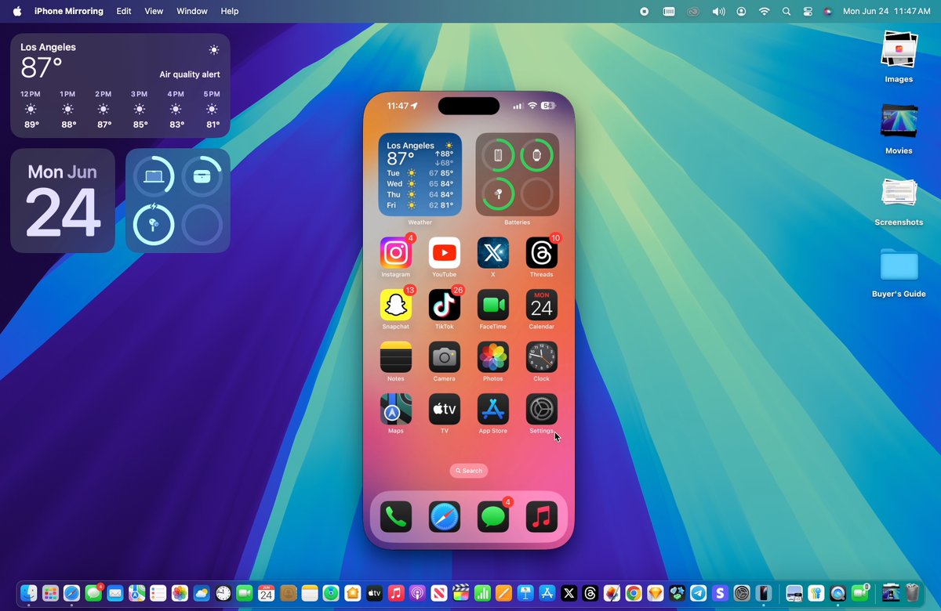Open Reminders from the Mac Dock
The height and width of the screenshot is (611, 941).
(x=158, y=593)
